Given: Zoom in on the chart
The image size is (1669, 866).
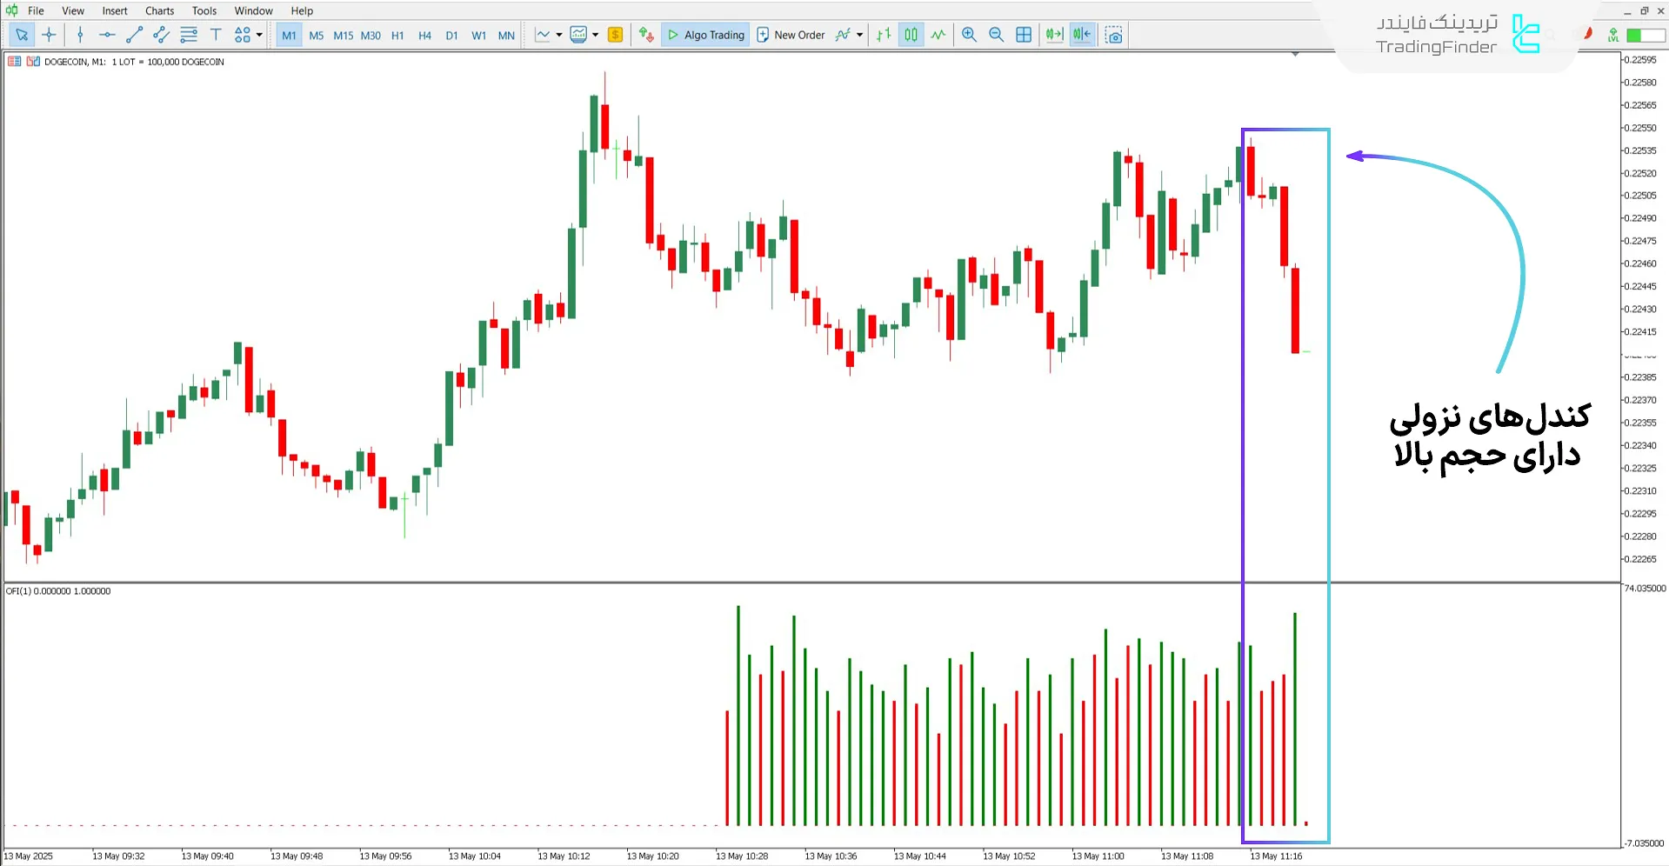Looking at the screenshot, I should (x=969, y=35).
